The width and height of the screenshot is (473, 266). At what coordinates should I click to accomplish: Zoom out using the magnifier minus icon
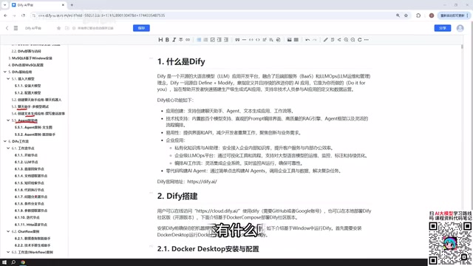click(353, 40)
